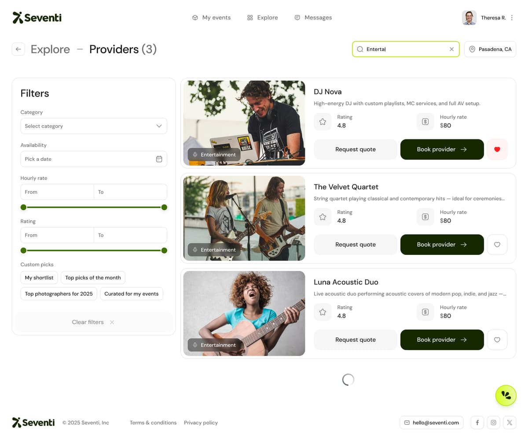The height and width of the screenshot is (438, 528).
Task: Click Book provider for DJ Nova
Action: click(x=442, y=149)
